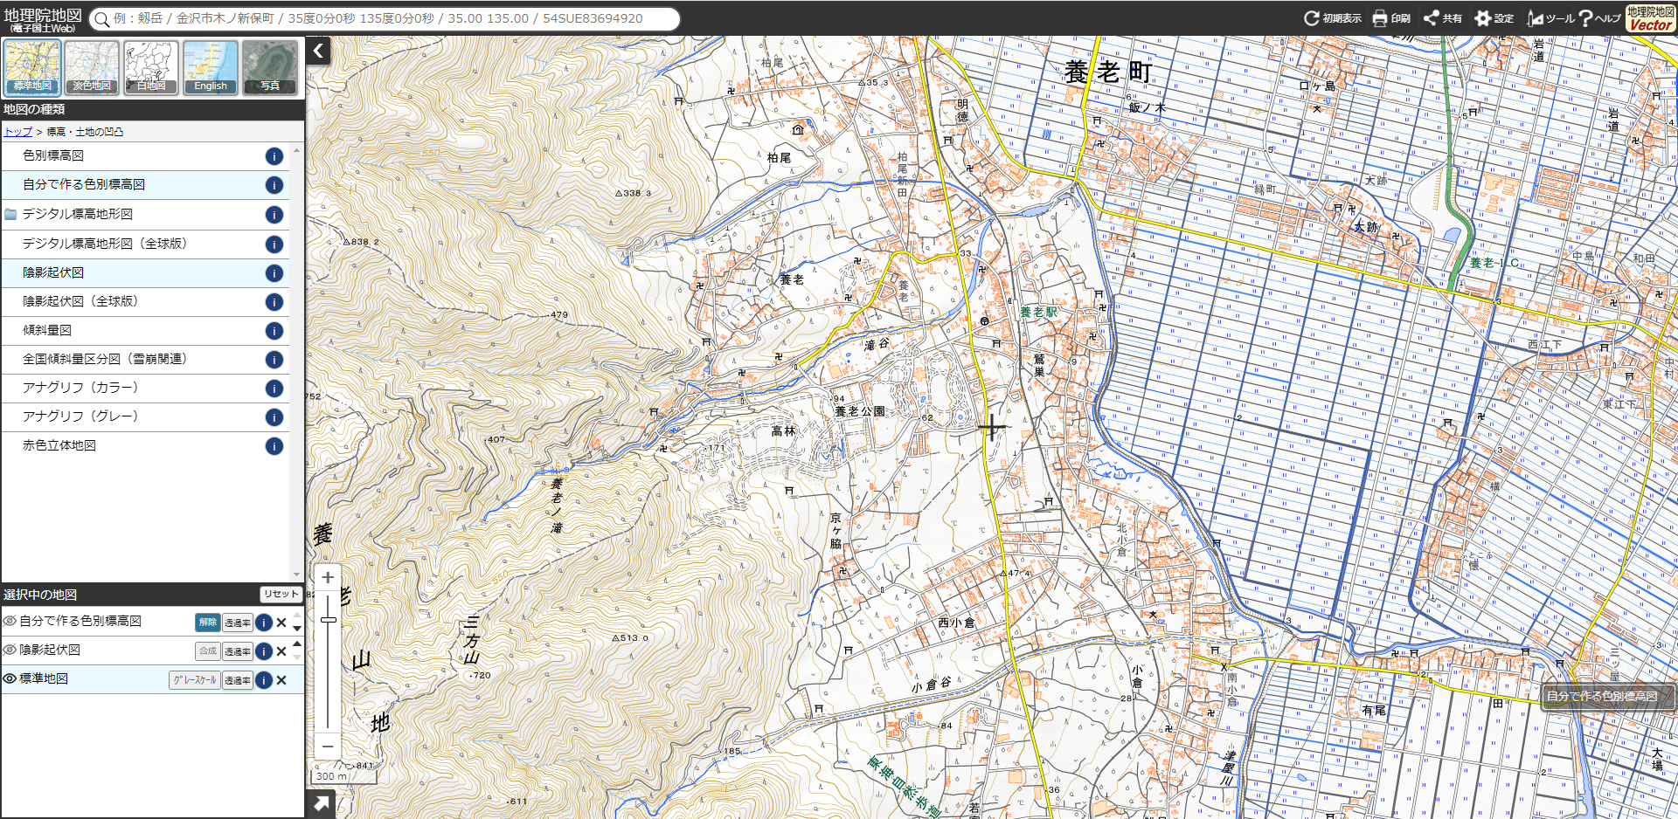The image size is (1678, 819).
Task: Open the ツール tools menu
Action: pos(1550,18)
